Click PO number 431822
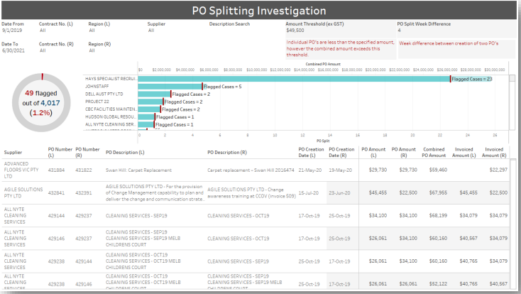This screenshot has height=294, width=521. pos(83,170)
